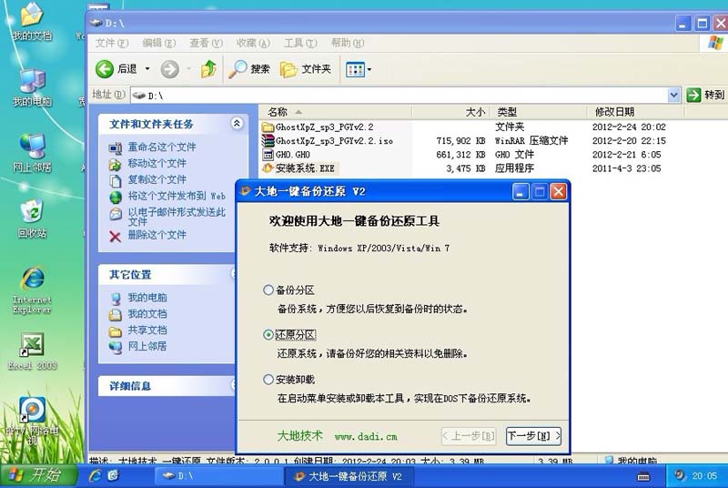Click the Show Desktop quick launch icon

click(114, 476)
